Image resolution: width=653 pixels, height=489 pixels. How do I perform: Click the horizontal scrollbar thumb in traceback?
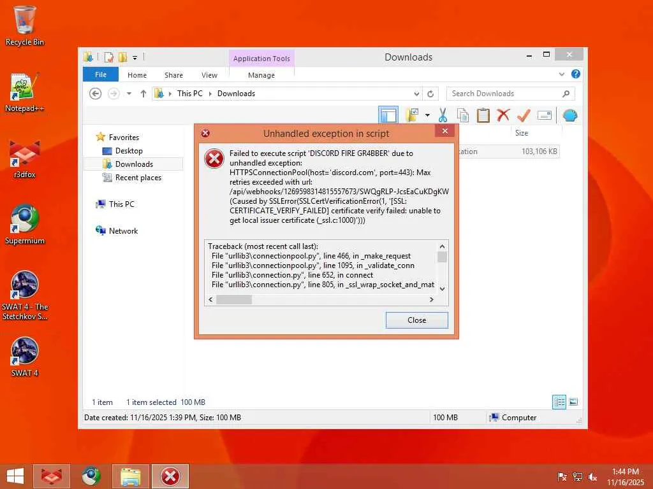pyautogui.click(x=234, y=299)
